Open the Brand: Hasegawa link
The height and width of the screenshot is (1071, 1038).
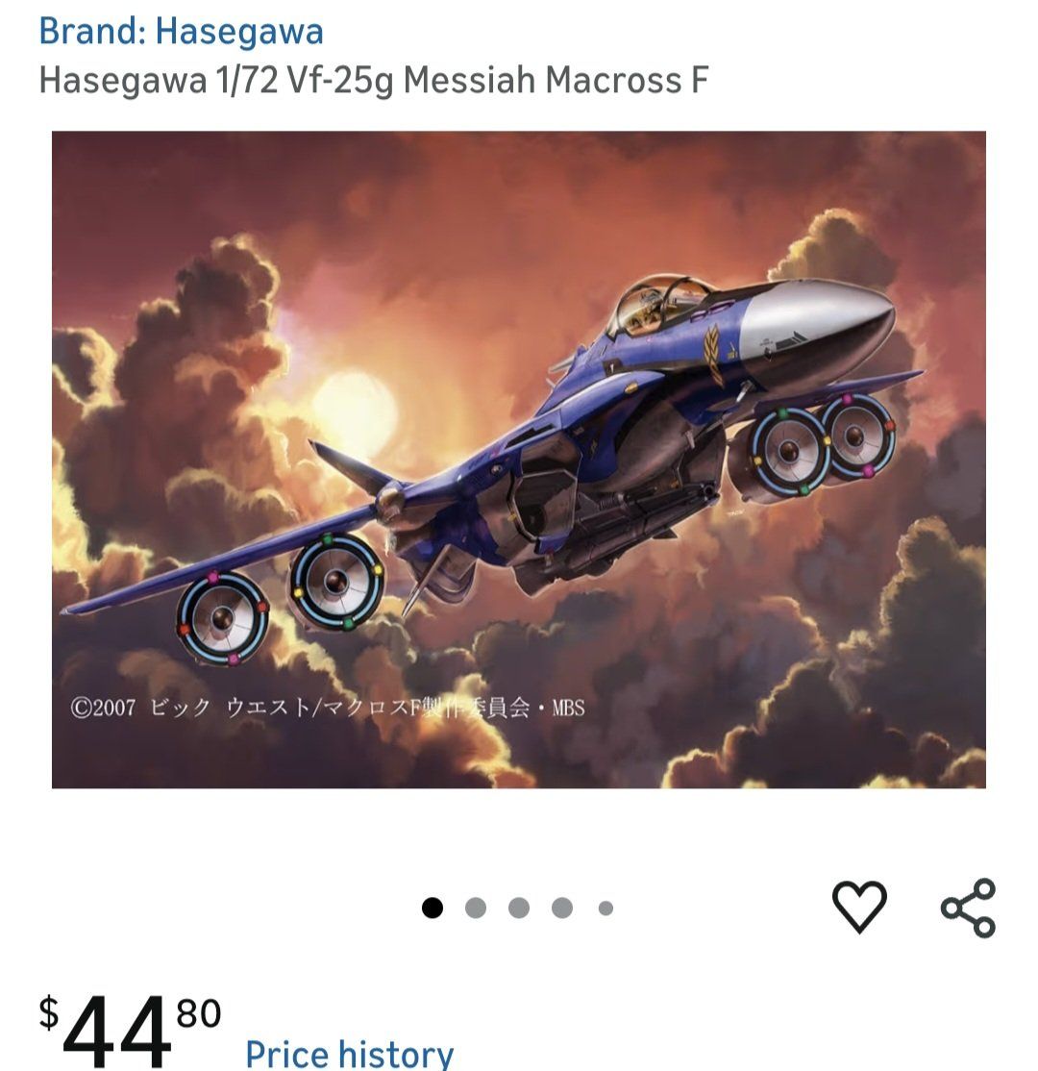(181, 32)
